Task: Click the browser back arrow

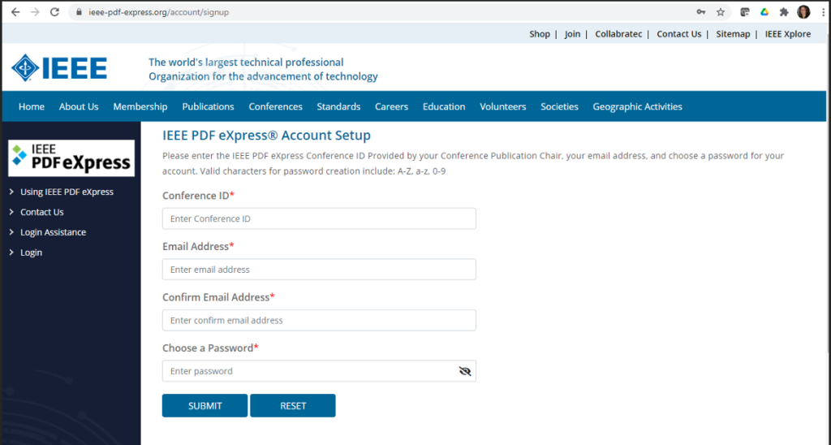Action: pyautogui.click(x=15, y=11)
